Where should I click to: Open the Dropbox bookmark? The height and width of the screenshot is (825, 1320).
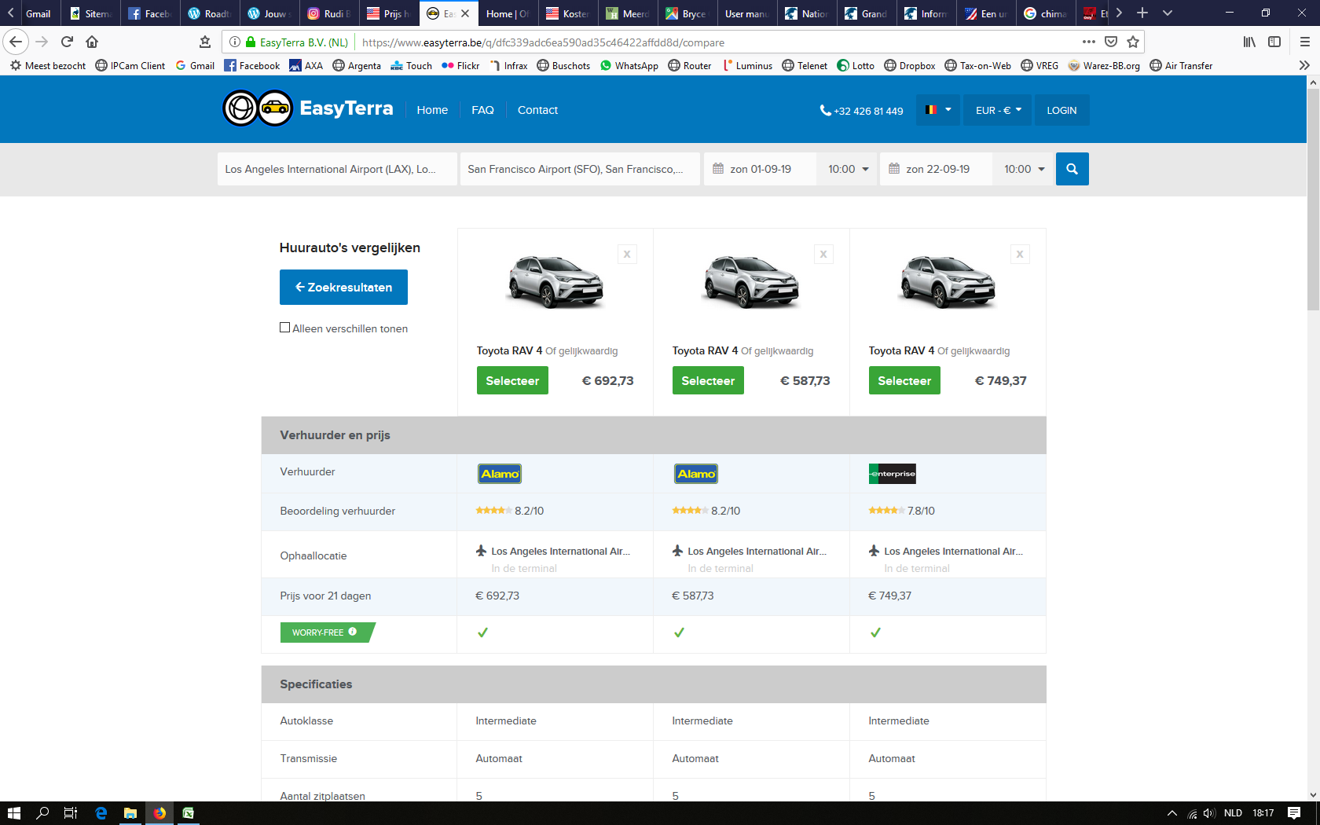910,65
